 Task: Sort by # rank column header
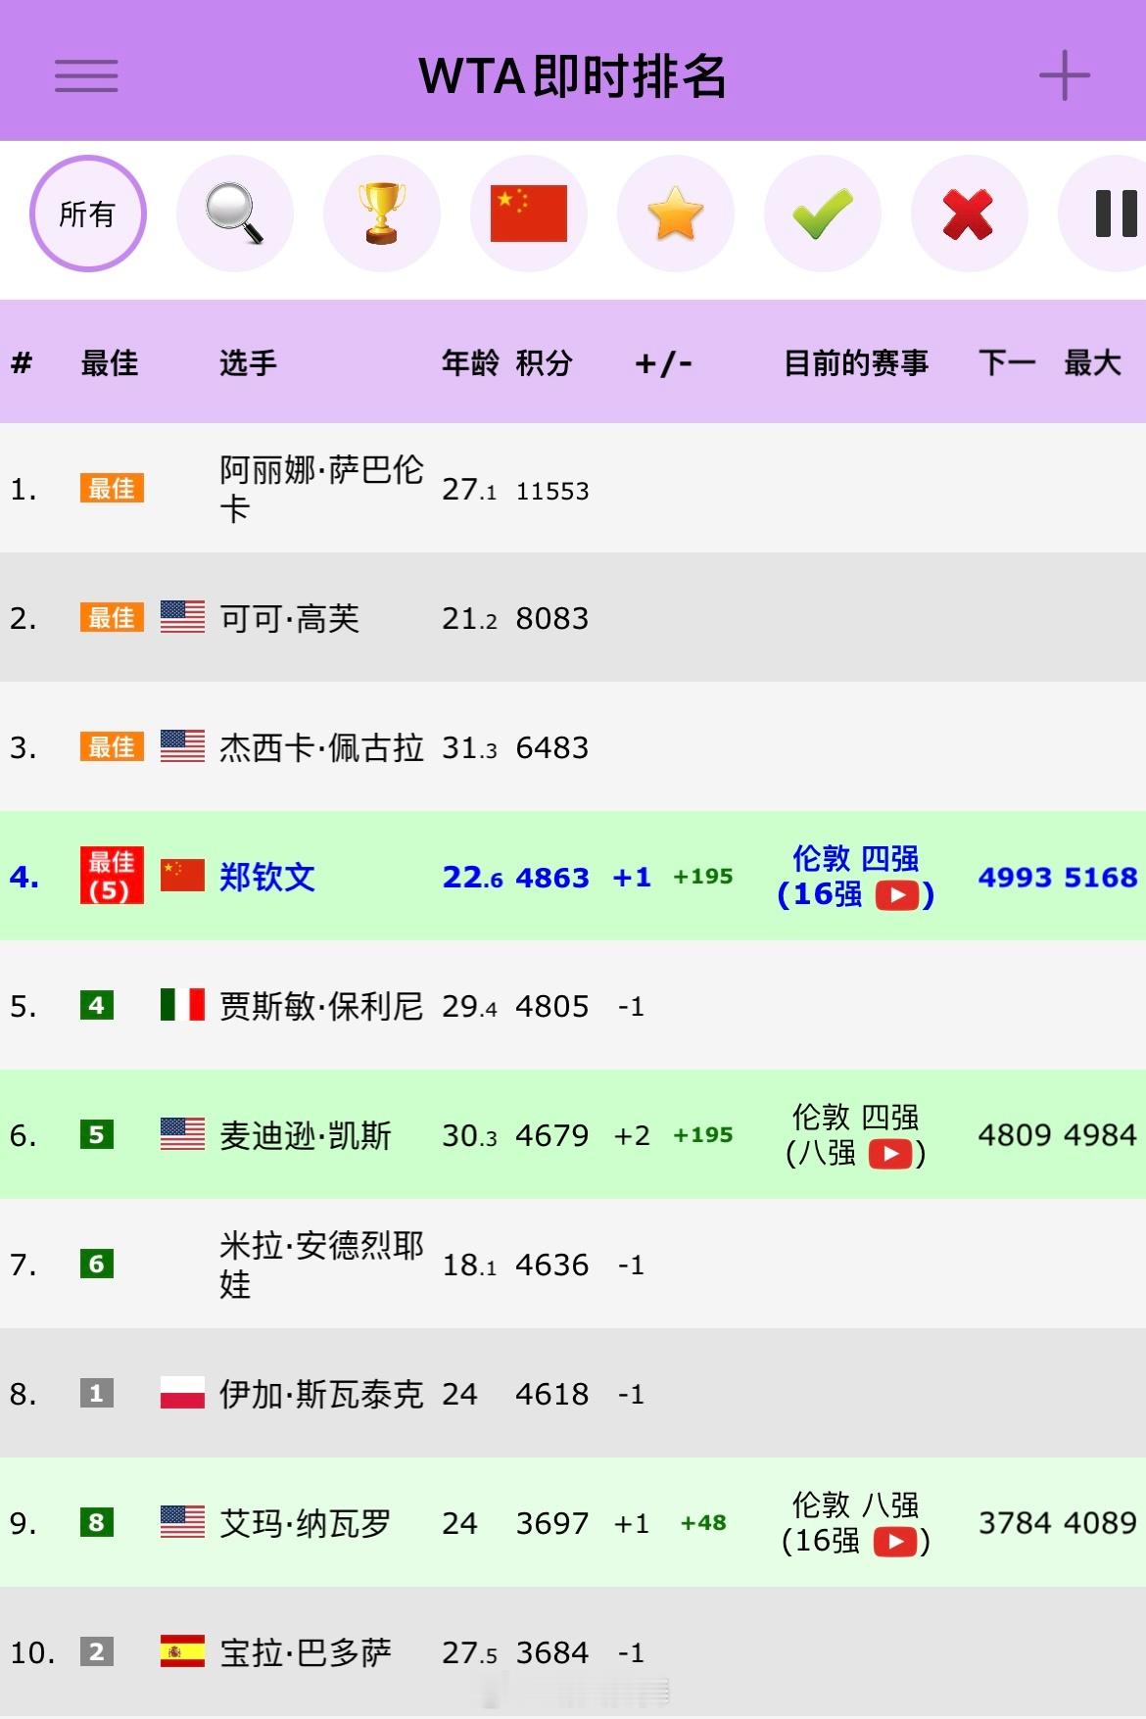point(22,363)
